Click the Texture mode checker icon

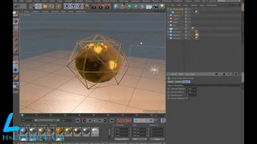16,27
